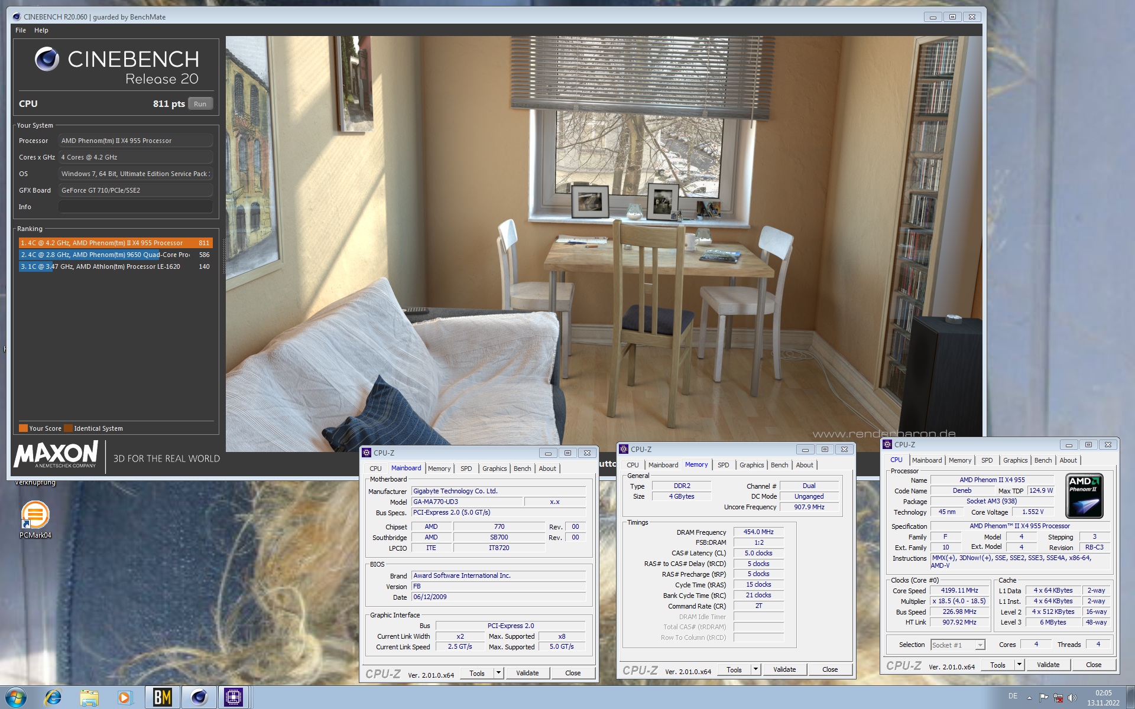Open the File menu in Cinebench
Viewport: 1135px width, 709px height.
tap(21, 30)
